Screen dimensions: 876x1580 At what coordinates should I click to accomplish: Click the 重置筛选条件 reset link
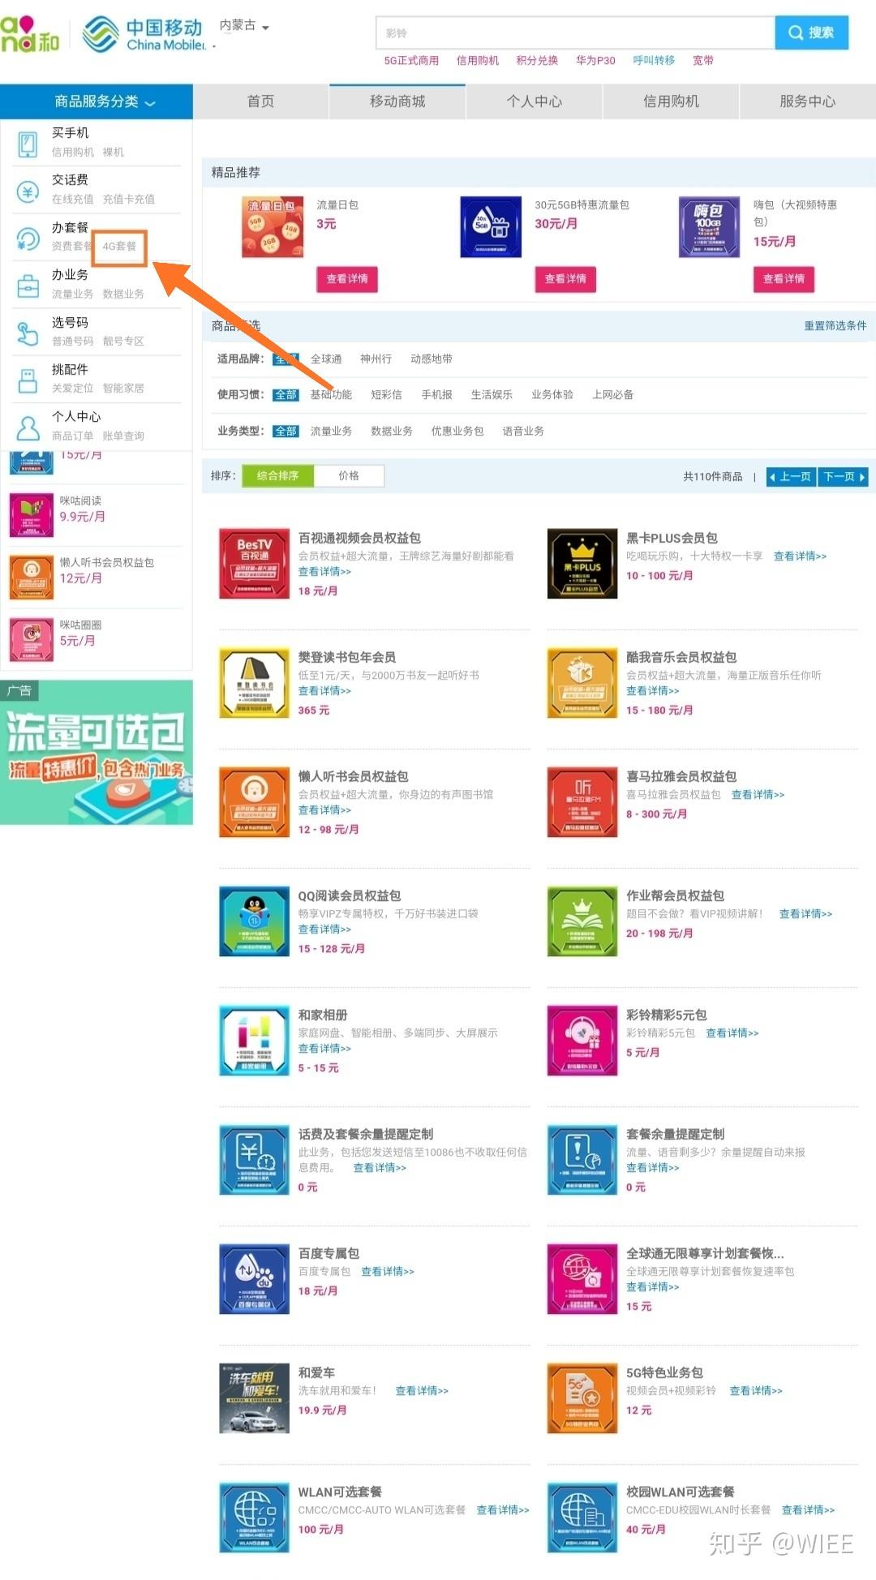coord(835,326)
